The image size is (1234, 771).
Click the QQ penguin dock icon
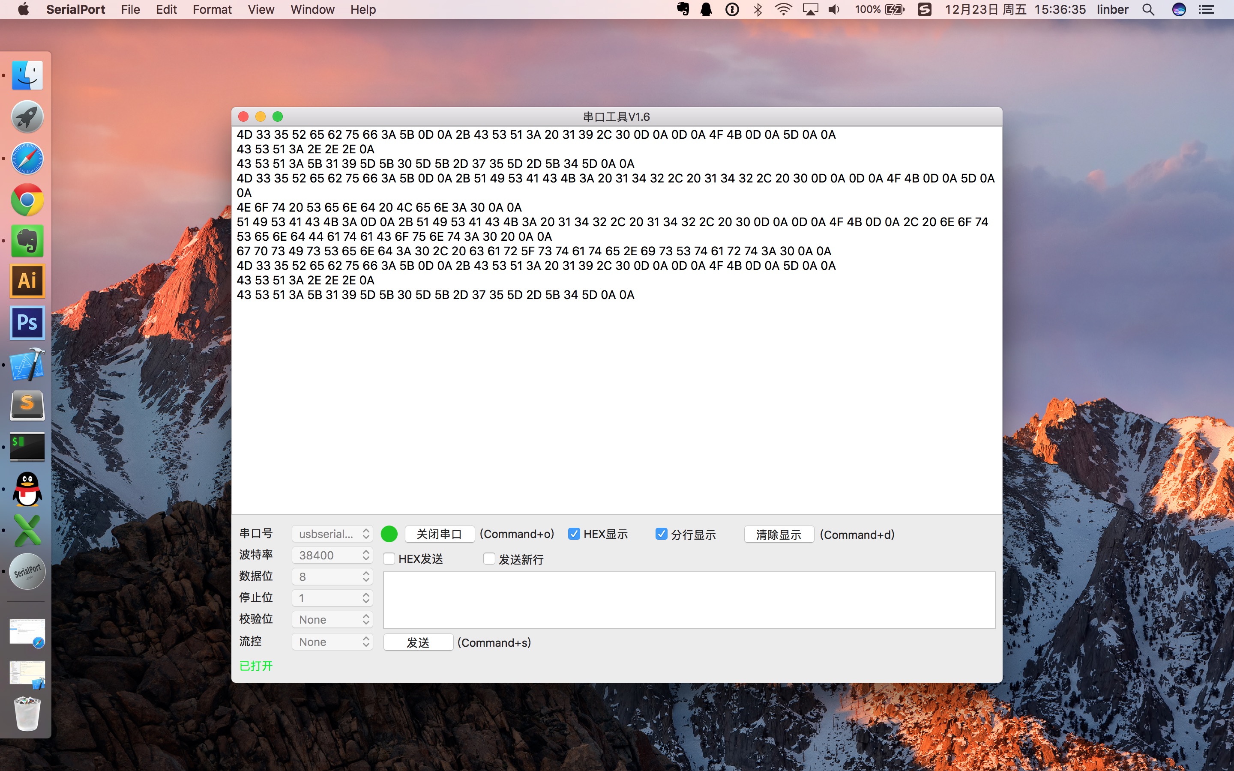(27, 489)
